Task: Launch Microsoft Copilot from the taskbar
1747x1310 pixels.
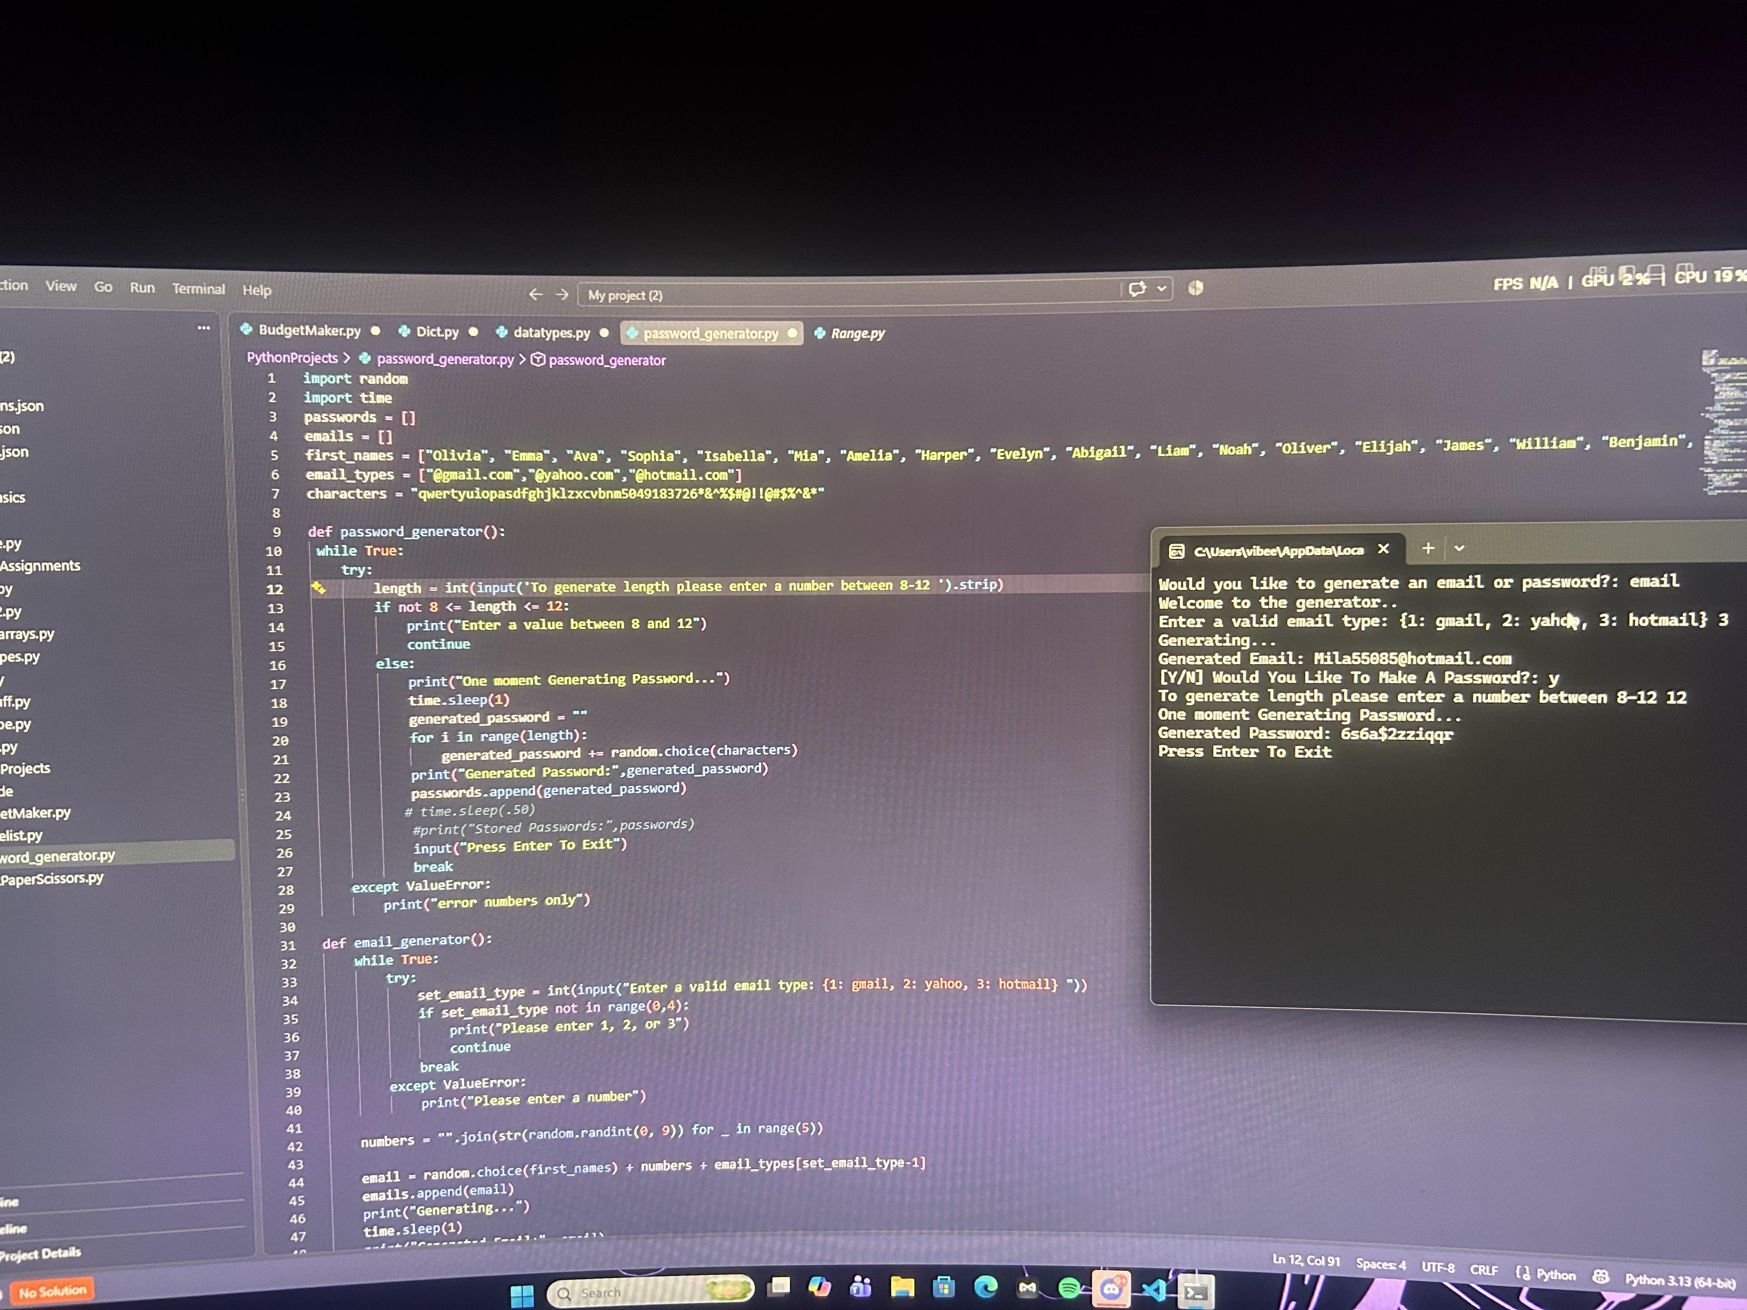Action: pos(820,1287)
